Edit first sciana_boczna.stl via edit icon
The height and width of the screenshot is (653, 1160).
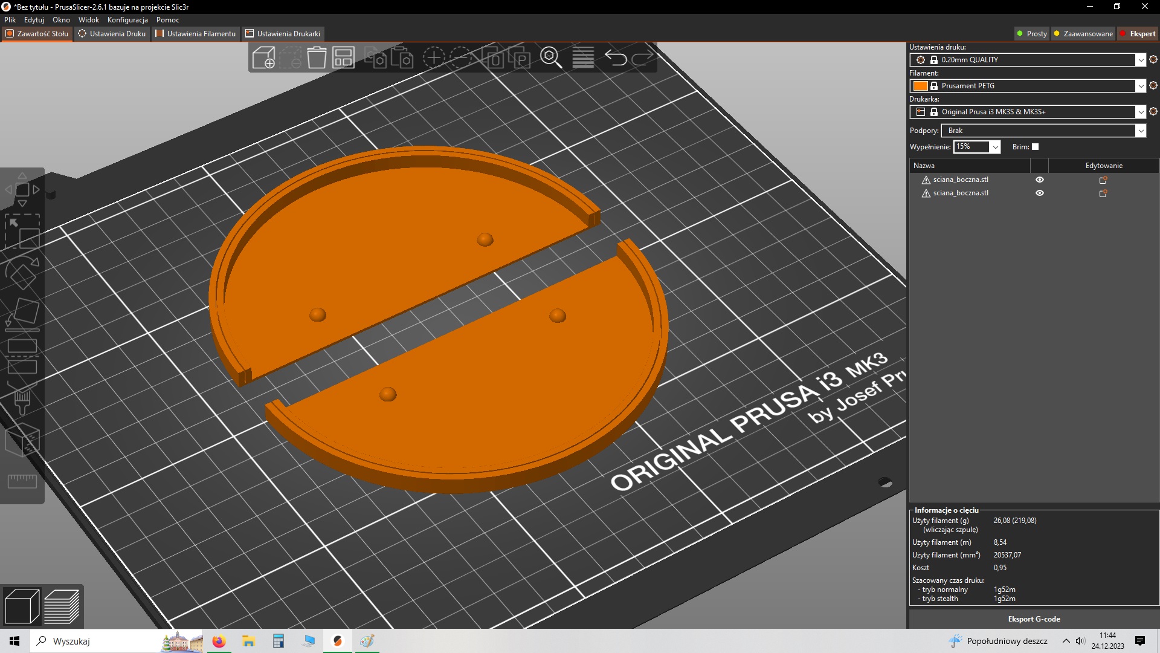tap(1103, 180)
